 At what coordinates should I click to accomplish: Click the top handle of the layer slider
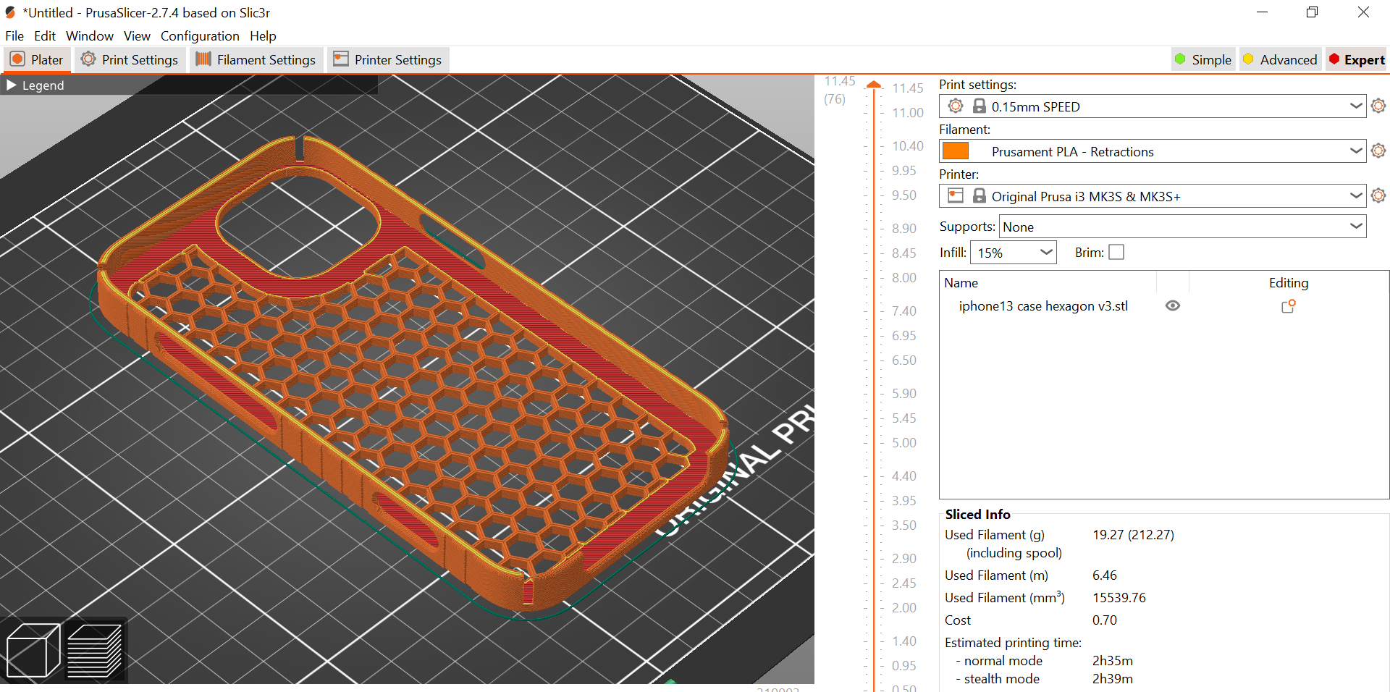pyautogui.click(x=874, y=85)
